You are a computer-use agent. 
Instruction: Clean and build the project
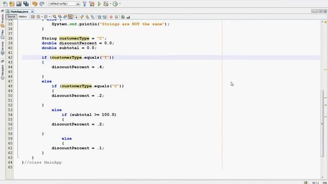[92, 4]
